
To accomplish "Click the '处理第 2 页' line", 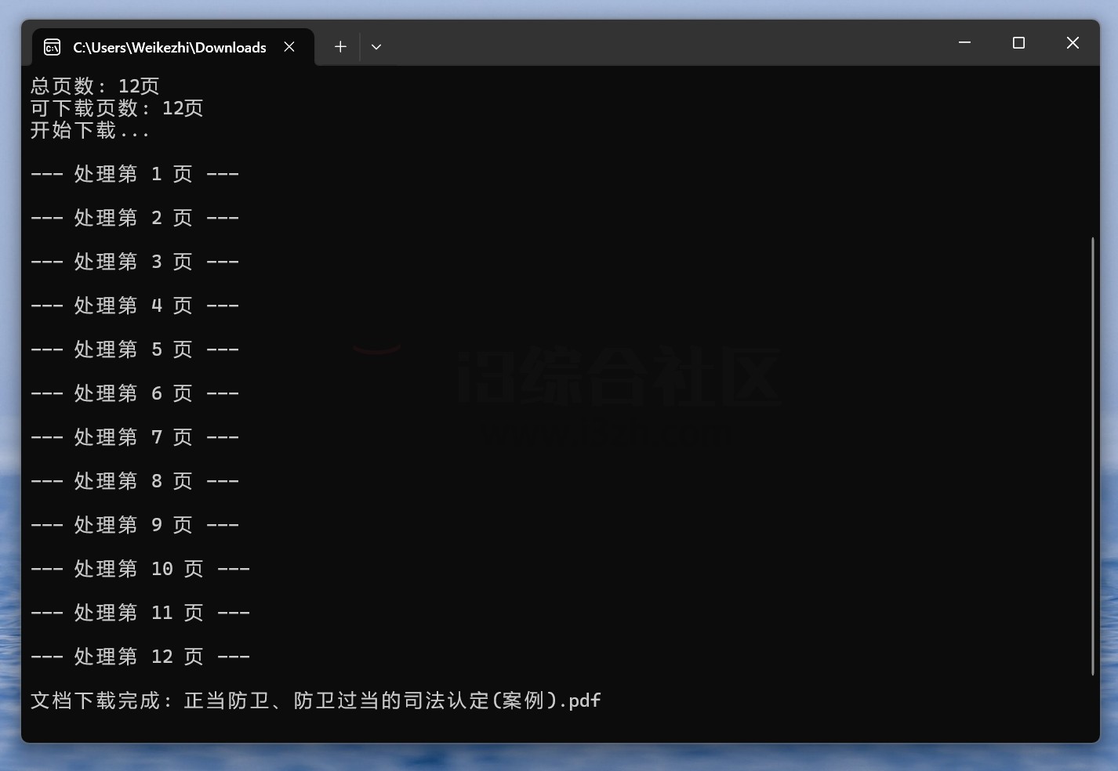I will (135, 218).
